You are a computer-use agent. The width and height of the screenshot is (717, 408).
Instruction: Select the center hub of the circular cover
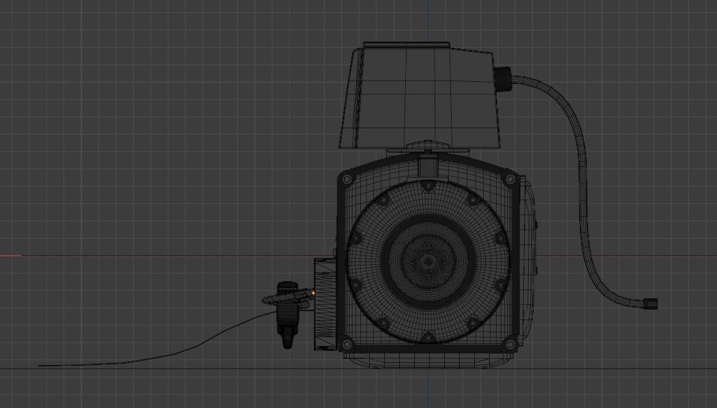point(428,261)
